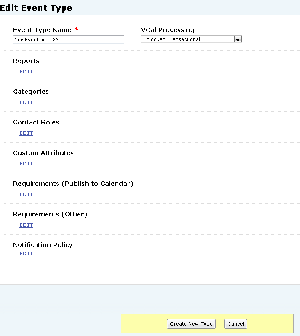This screenshot has width=300, height=336.
Task: Click the Event Type Name text field
Action: (69, 40)
